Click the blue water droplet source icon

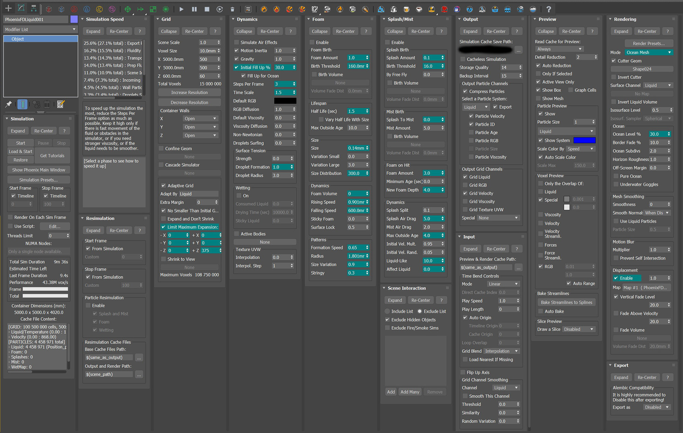[87, 9]
